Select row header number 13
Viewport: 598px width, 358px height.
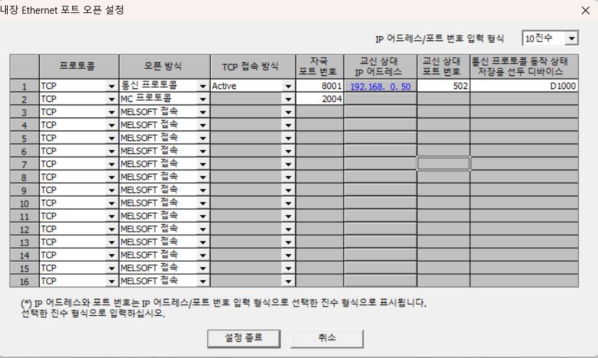click(25, 242)
